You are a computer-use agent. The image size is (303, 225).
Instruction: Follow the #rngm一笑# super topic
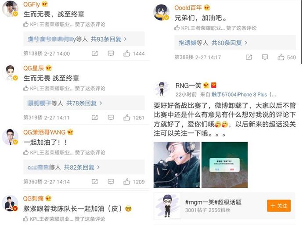point(279,206)
